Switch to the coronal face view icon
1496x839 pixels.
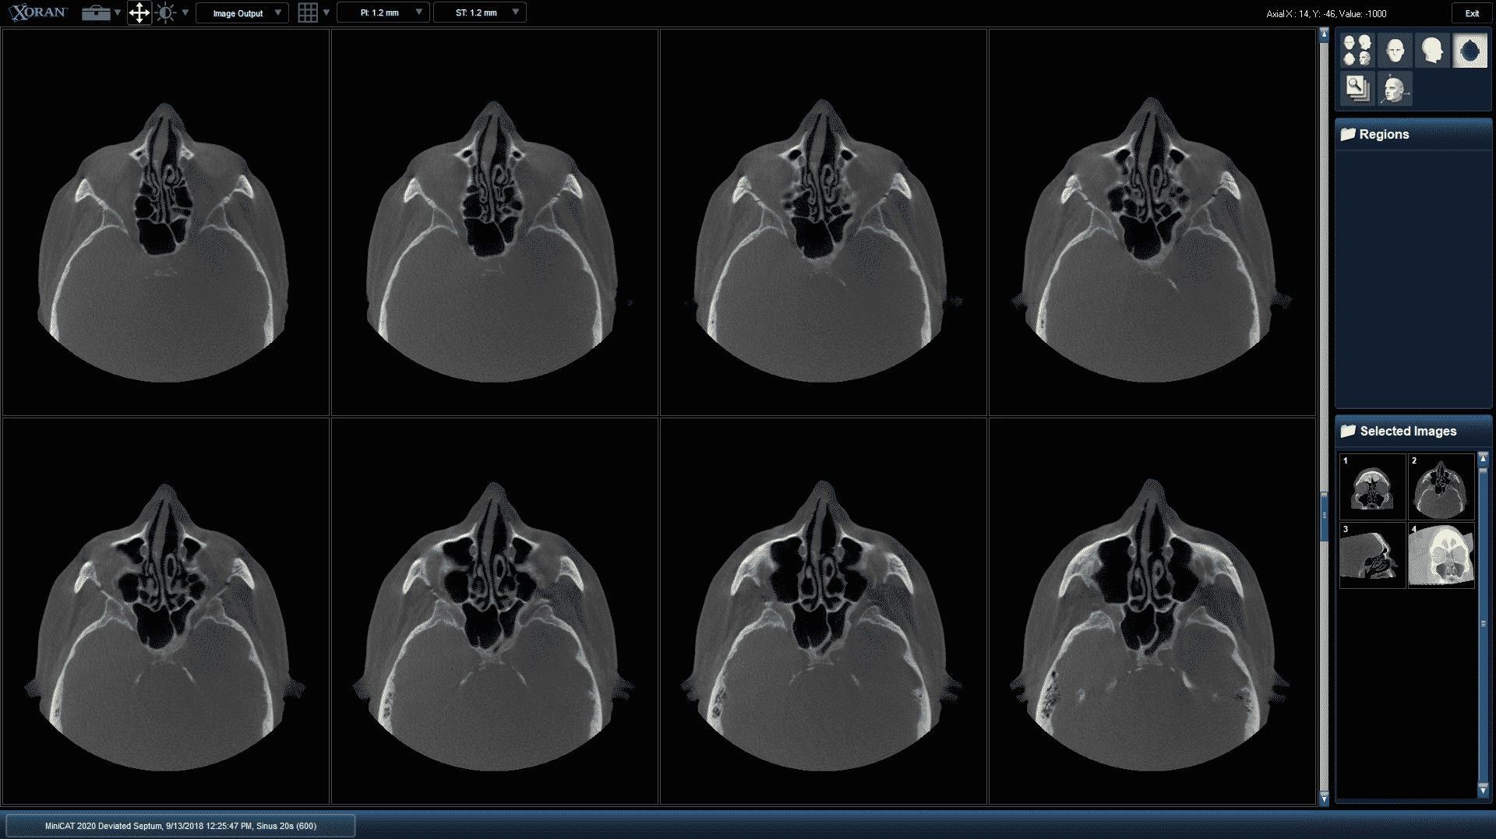(1394, 50)
